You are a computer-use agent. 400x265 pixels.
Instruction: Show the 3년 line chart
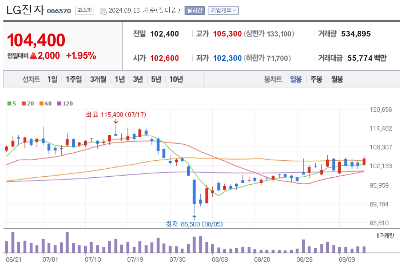[x=138, y=79]
